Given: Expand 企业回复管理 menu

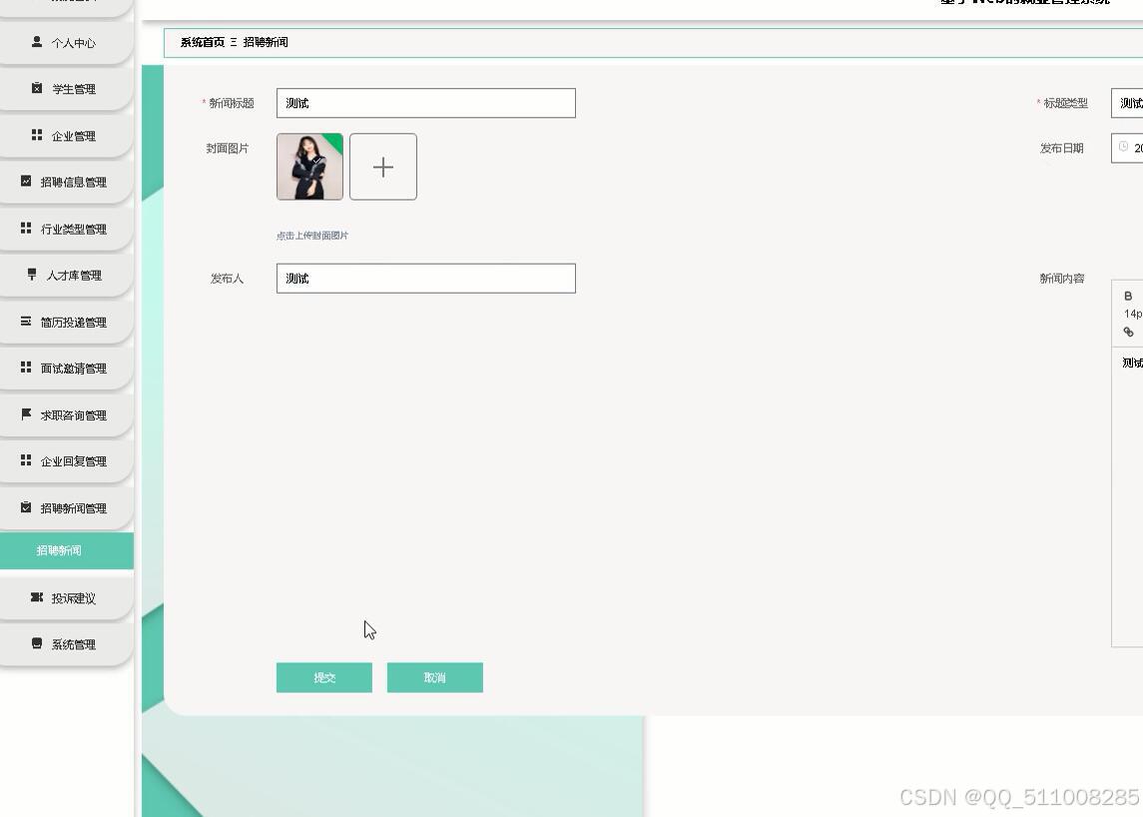Looking at the screenshot, I should 66,461.
